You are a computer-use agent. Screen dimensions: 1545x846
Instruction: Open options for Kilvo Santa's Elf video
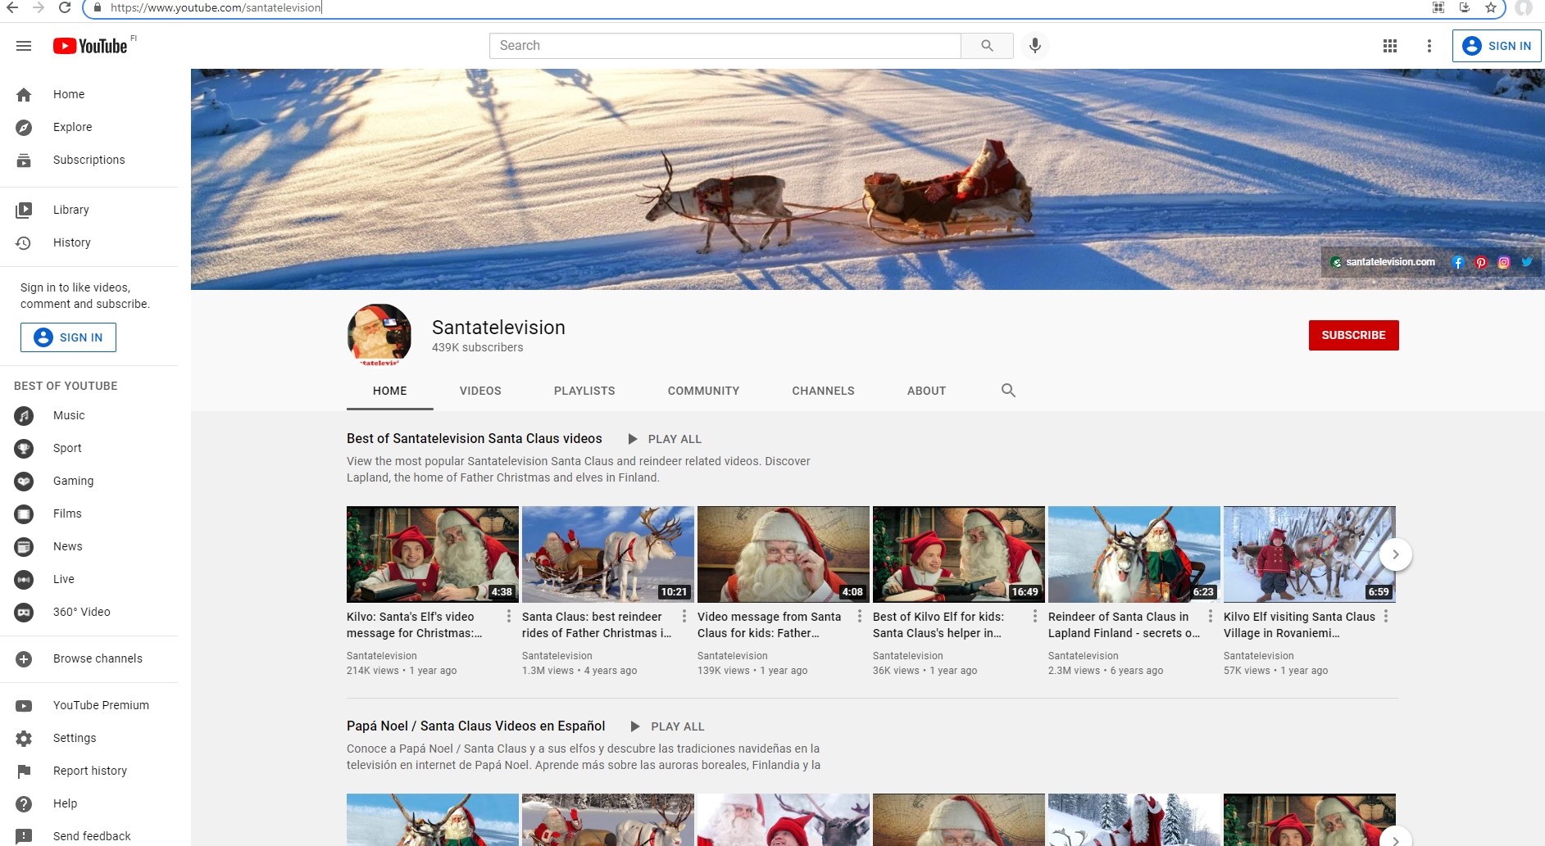[509, 616]
